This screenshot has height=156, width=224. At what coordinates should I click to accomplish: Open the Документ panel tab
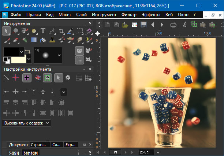point(18,145)
